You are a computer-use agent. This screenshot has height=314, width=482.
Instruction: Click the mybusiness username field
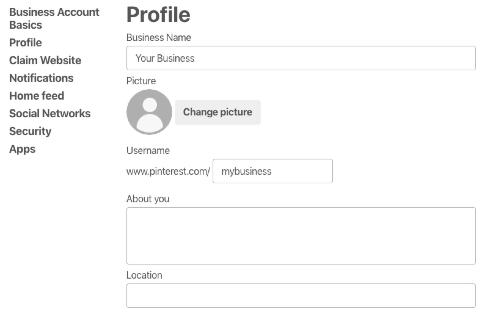point(272,171)
